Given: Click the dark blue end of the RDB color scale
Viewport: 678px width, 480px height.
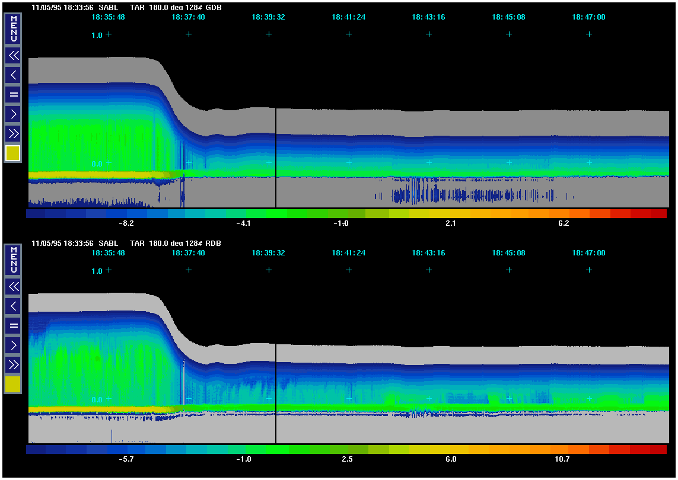Looking at the screenshot, I should (36, 450).
